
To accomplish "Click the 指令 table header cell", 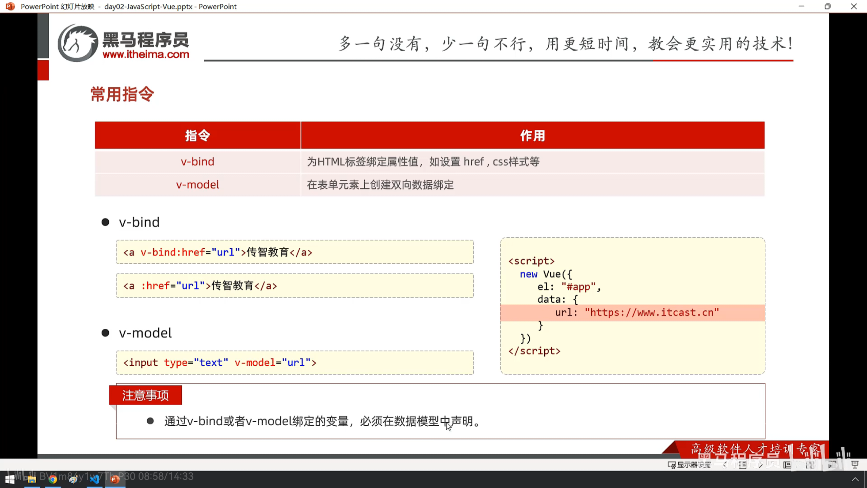I will point(197,135).
